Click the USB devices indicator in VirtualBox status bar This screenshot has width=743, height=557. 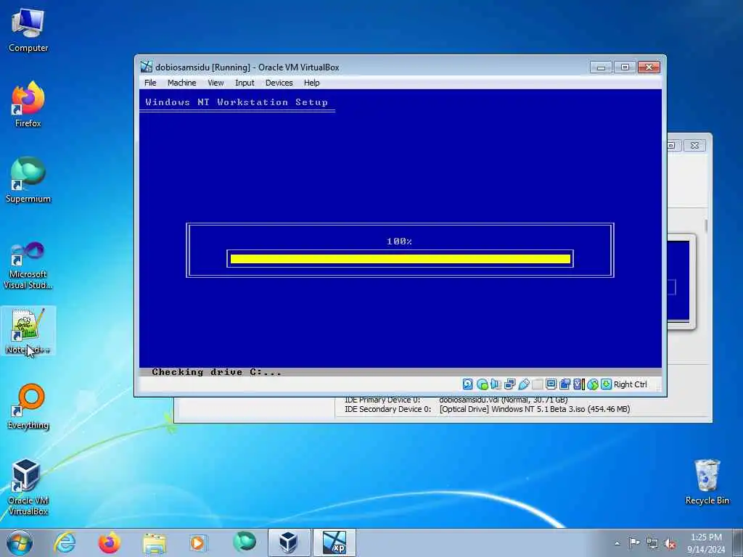tap(524, 384)
